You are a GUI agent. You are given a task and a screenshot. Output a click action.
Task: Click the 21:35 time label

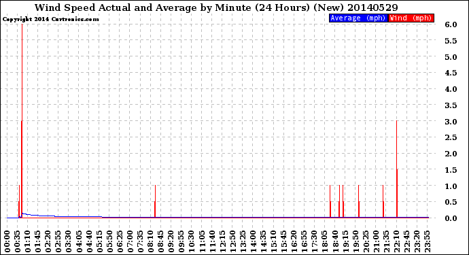tap(386, 241)
